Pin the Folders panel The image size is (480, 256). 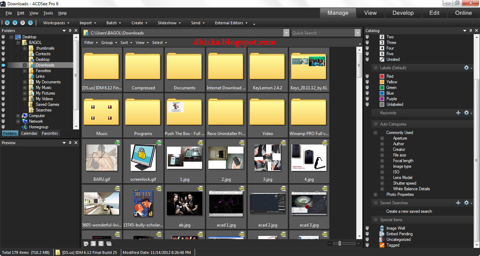coord(70,31)
